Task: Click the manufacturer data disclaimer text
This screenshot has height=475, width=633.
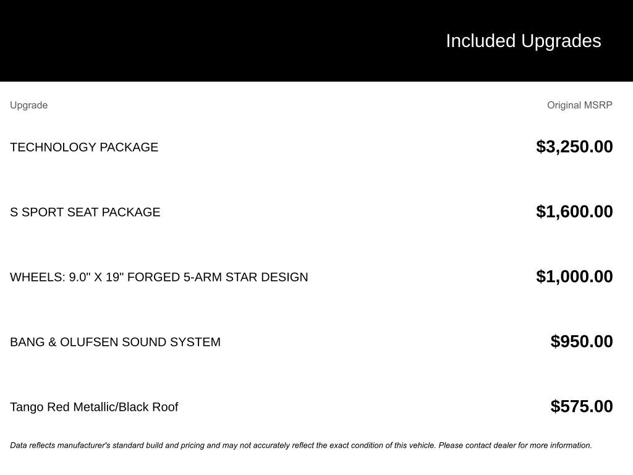Action: tap(301, 445)
